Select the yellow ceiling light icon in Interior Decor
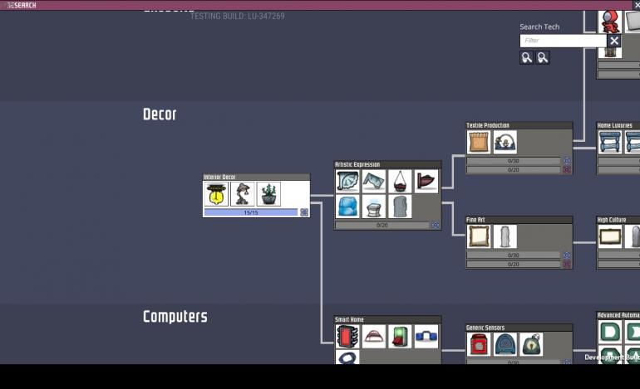Viewport: 640px width, 389px height. pos(216,194)
